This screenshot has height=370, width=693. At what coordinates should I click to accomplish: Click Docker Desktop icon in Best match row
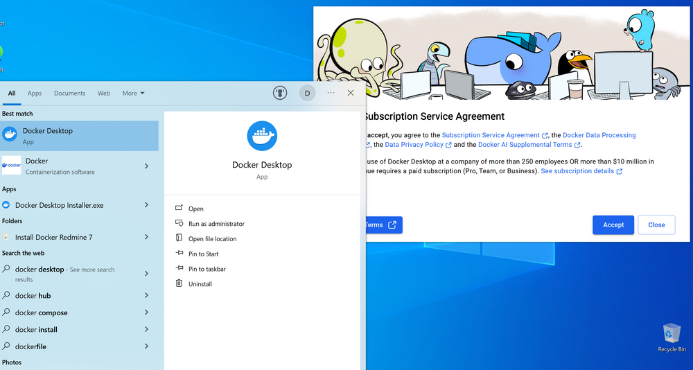tap(9, 134)
